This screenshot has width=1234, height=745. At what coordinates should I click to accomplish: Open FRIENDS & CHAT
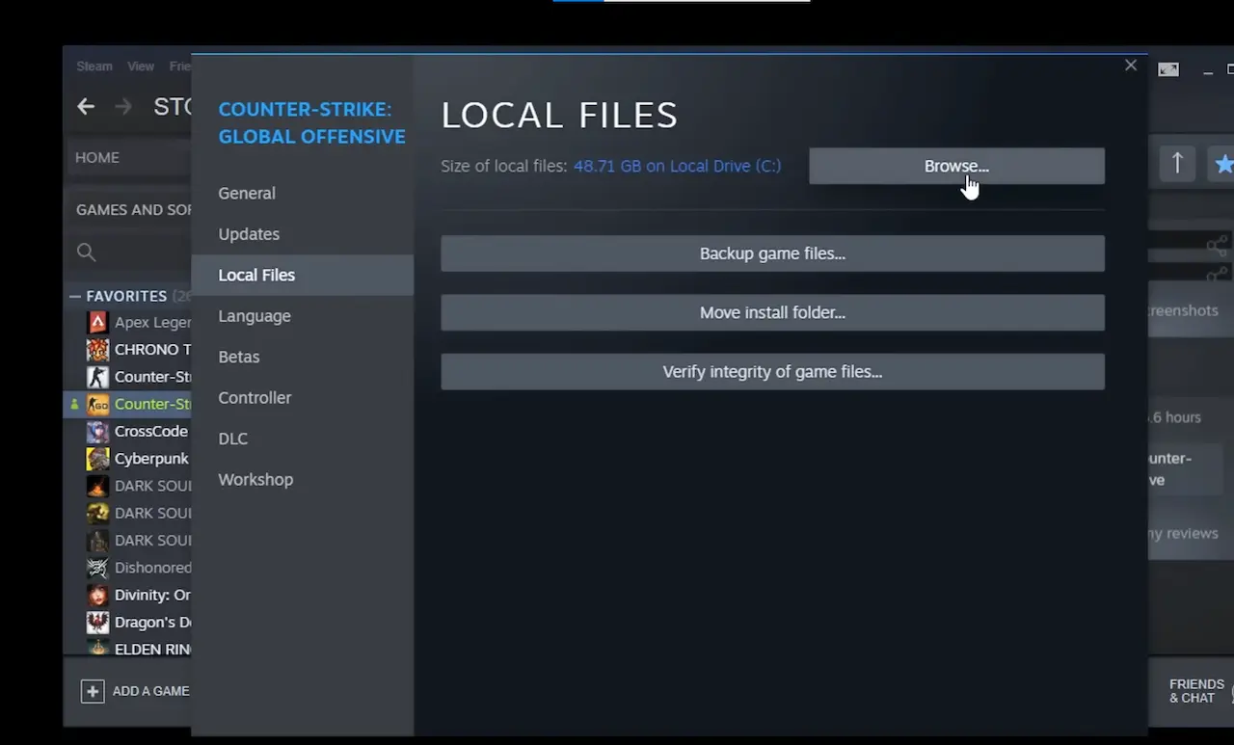(x=1196, y=691)
